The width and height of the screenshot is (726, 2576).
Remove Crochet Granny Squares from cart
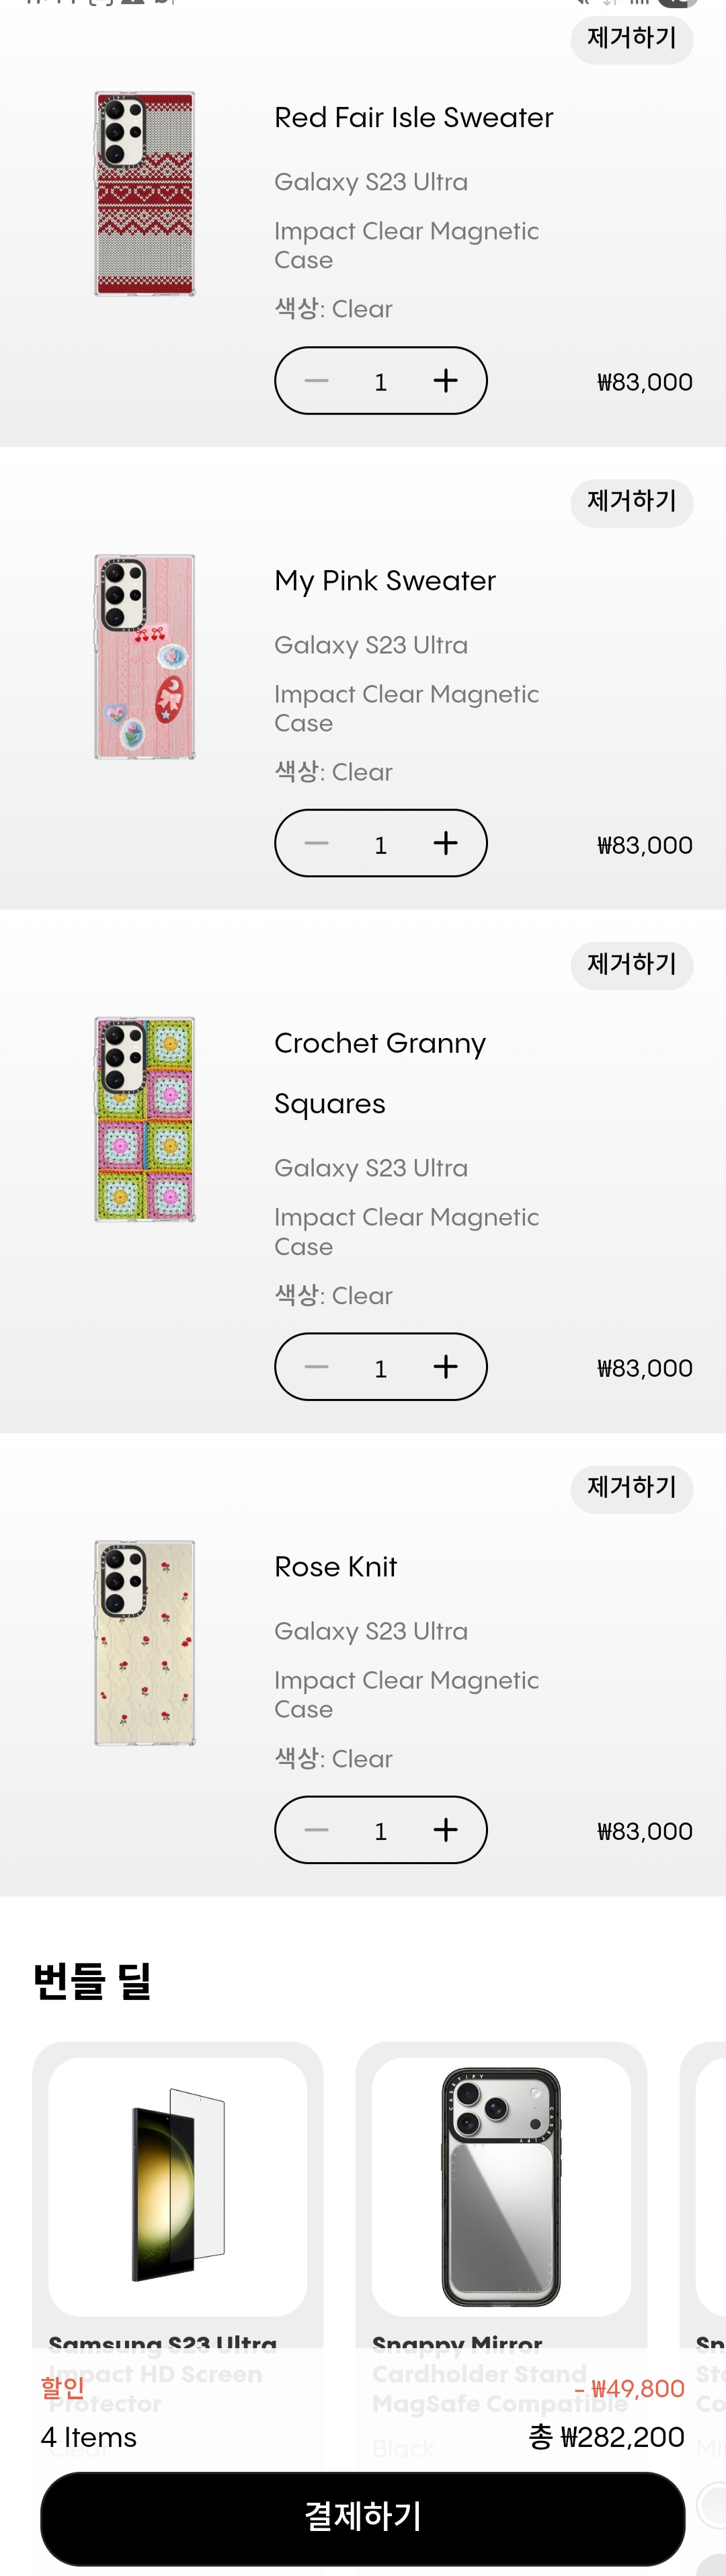click(x=631, y=965)
